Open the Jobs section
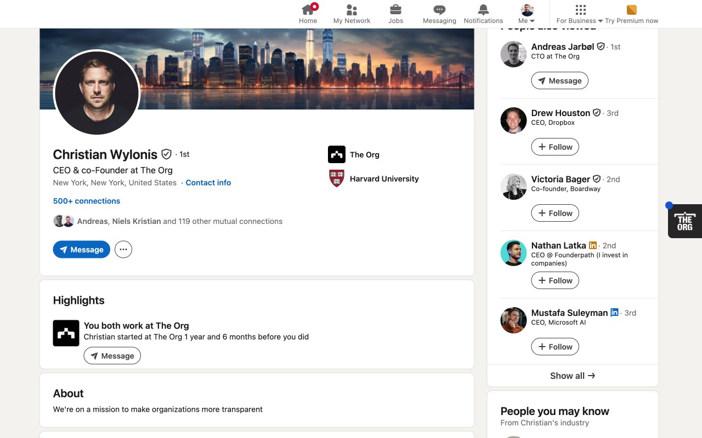 pos(395,14)
